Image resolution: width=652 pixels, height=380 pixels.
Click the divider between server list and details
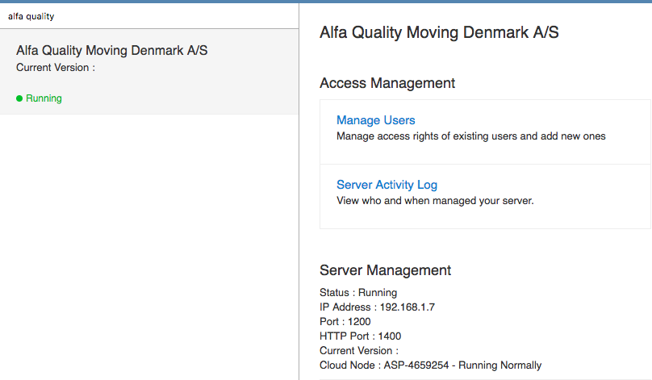(x=299, y=191)
